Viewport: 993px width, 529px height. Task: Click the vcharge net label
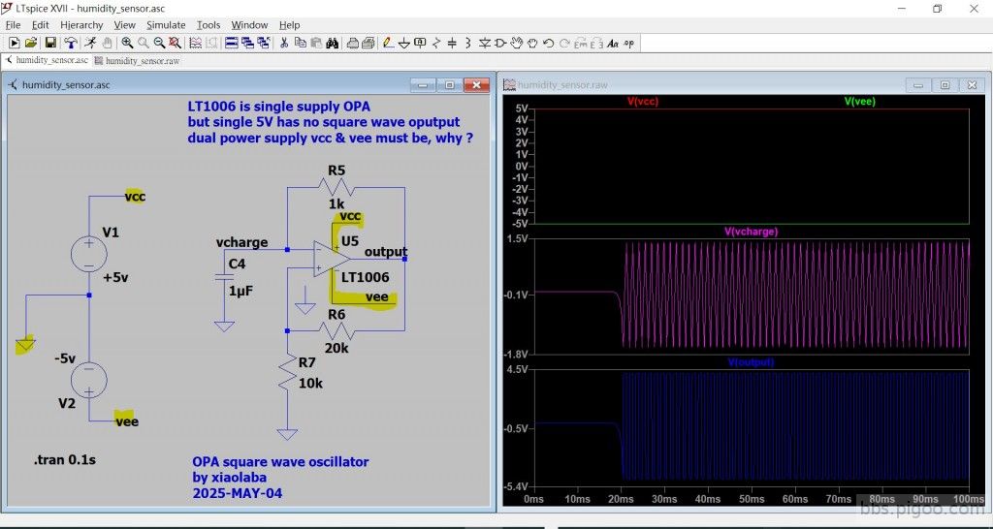click(241, 242)
